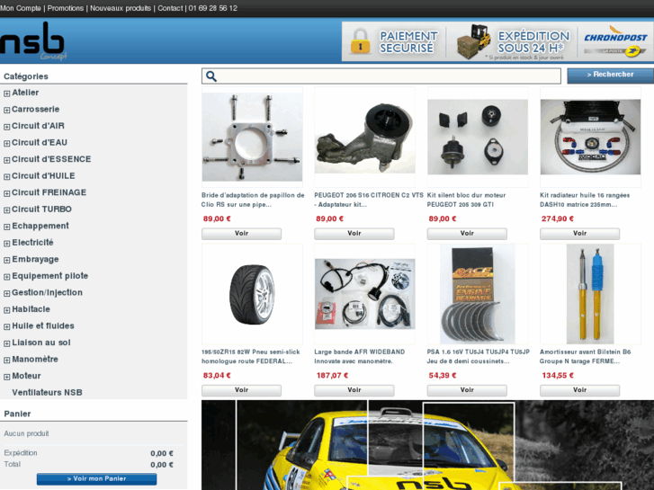The height and width of the screenshot is (490, 654).
Task: Expand the Circuit d'AIR category
Action: click(x=6, y=127)
